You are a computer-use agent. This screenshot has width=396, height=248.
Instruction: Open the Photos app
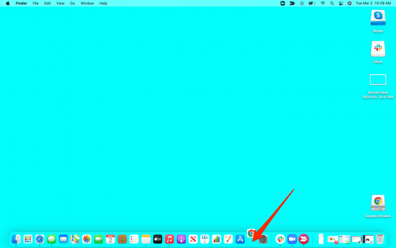87,239
